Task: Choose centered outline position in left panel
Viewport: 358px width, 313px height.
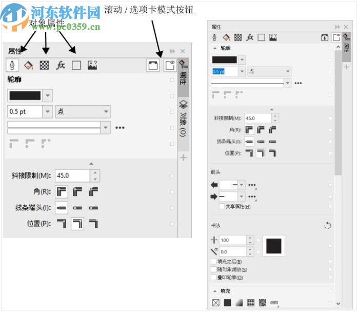Action: coord(77,224)
